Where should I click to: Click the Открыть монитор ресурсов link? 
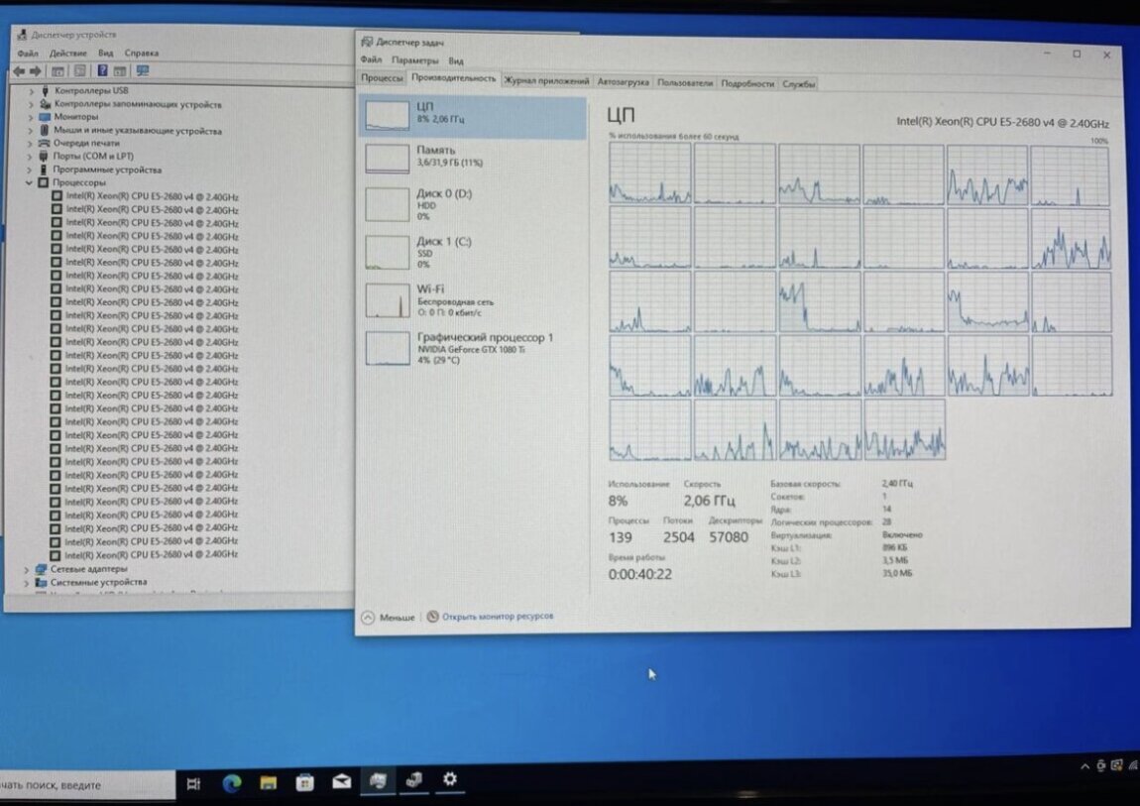[x=497, y=617]
